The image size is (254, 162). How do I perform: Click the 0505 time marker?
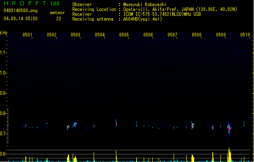pyautogui.click(x=124, y=35)
